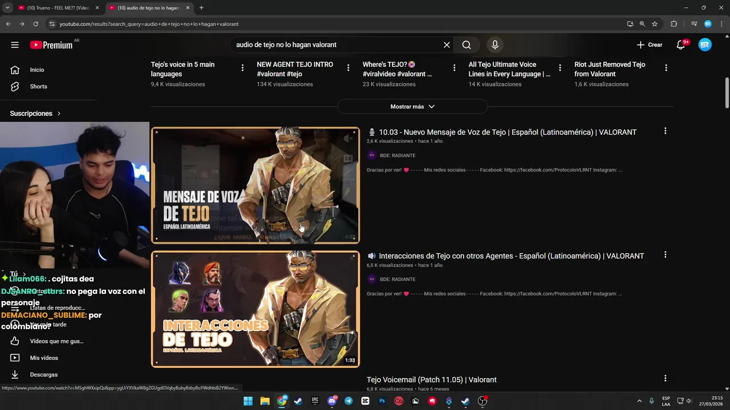
Task: Show hidden system tray icons
Action: (639, 401)
